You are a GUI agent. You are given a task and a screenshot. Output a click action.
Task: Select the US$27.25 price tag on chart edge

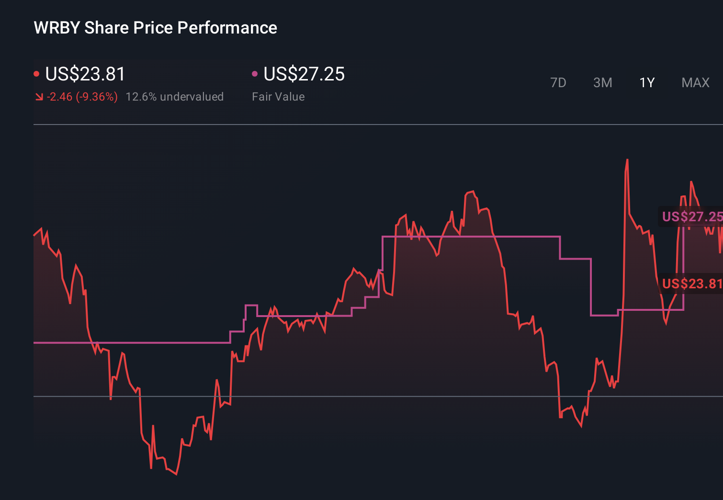tap(691, 217)
